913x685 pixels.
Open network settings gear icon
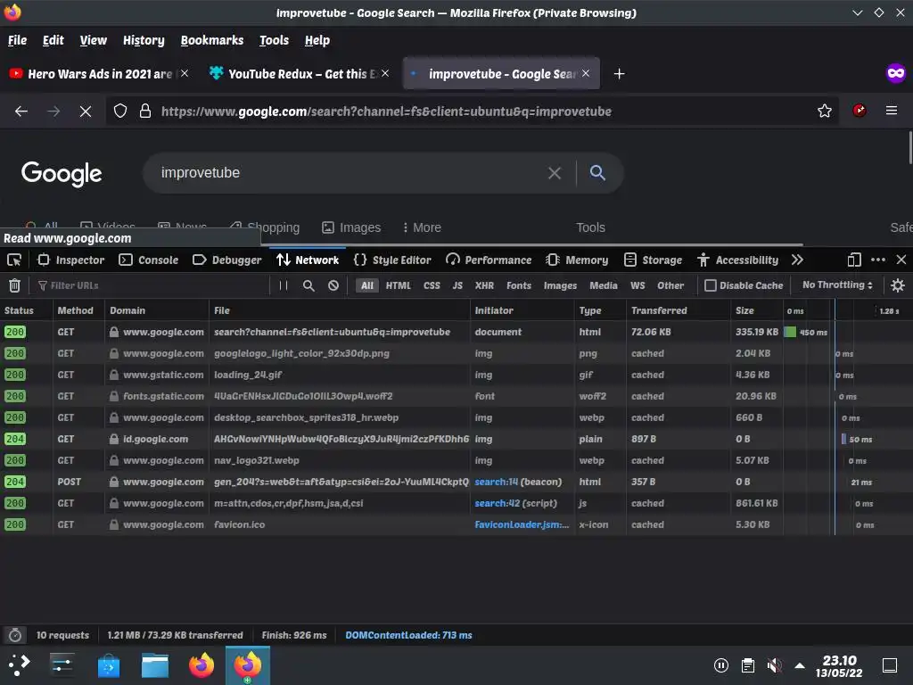(x=897, y=285)
